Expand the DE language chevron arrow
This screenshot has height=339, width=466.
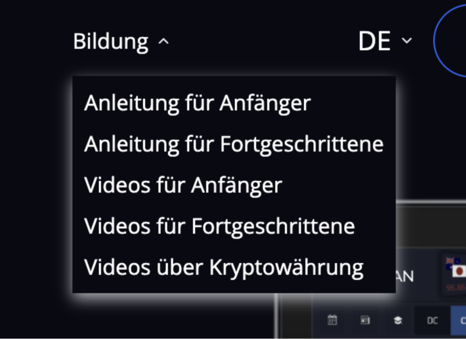[407, 40]
